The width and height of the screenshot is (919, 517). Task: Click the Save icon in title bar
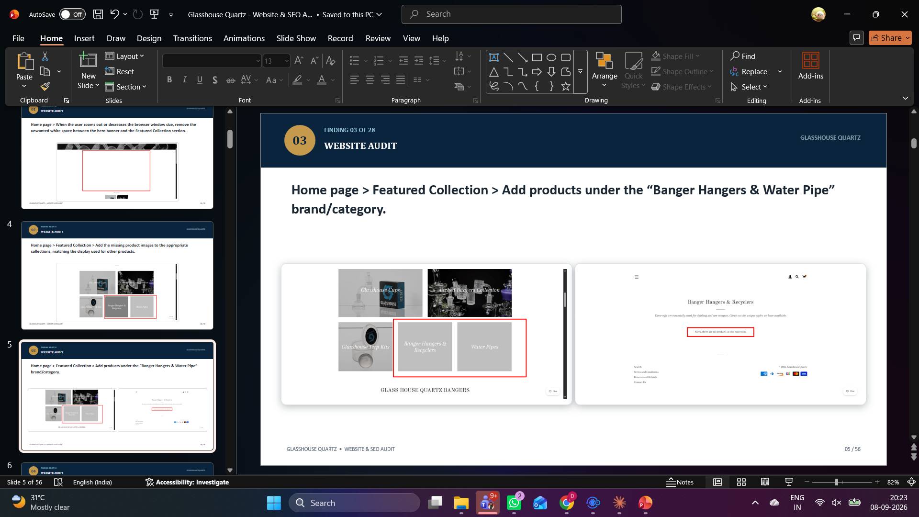pos(98,14)
